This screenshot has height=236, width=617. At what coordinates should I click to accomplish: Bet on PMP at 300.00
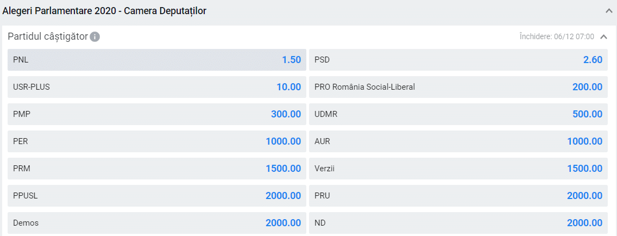[157, 114]
